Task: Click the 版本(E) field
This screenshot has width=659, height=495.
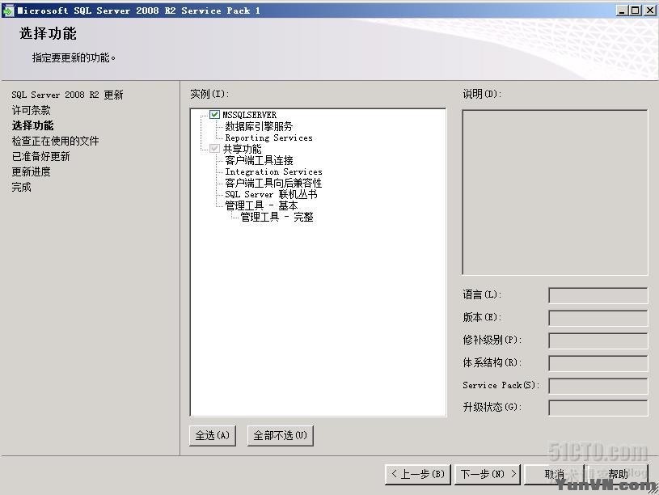Action: point(598,318)
